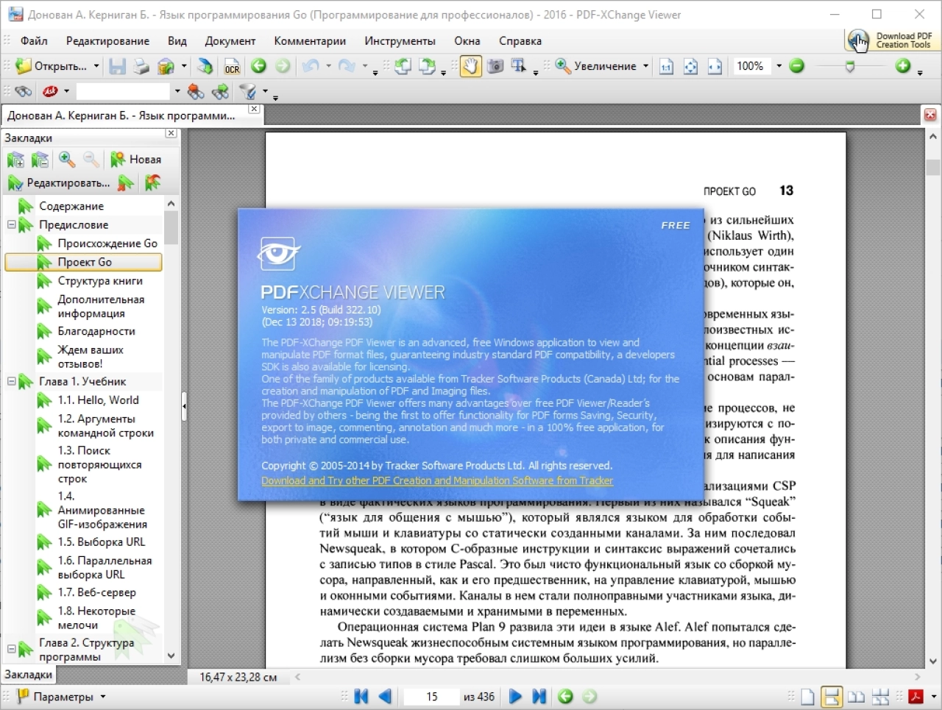Click the Redo arrow icon

coord(347,66)
